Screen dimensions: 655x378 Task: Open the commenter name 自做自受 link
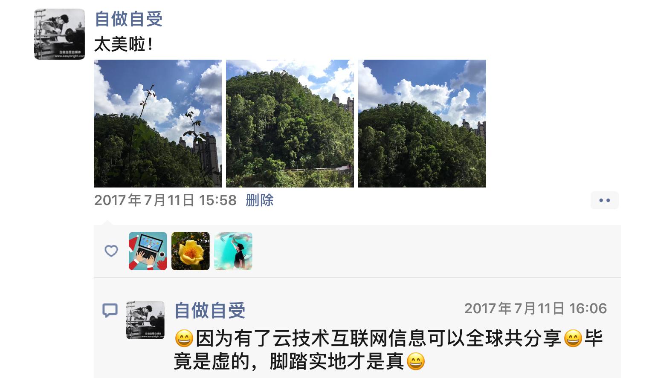tap(210, 310)
